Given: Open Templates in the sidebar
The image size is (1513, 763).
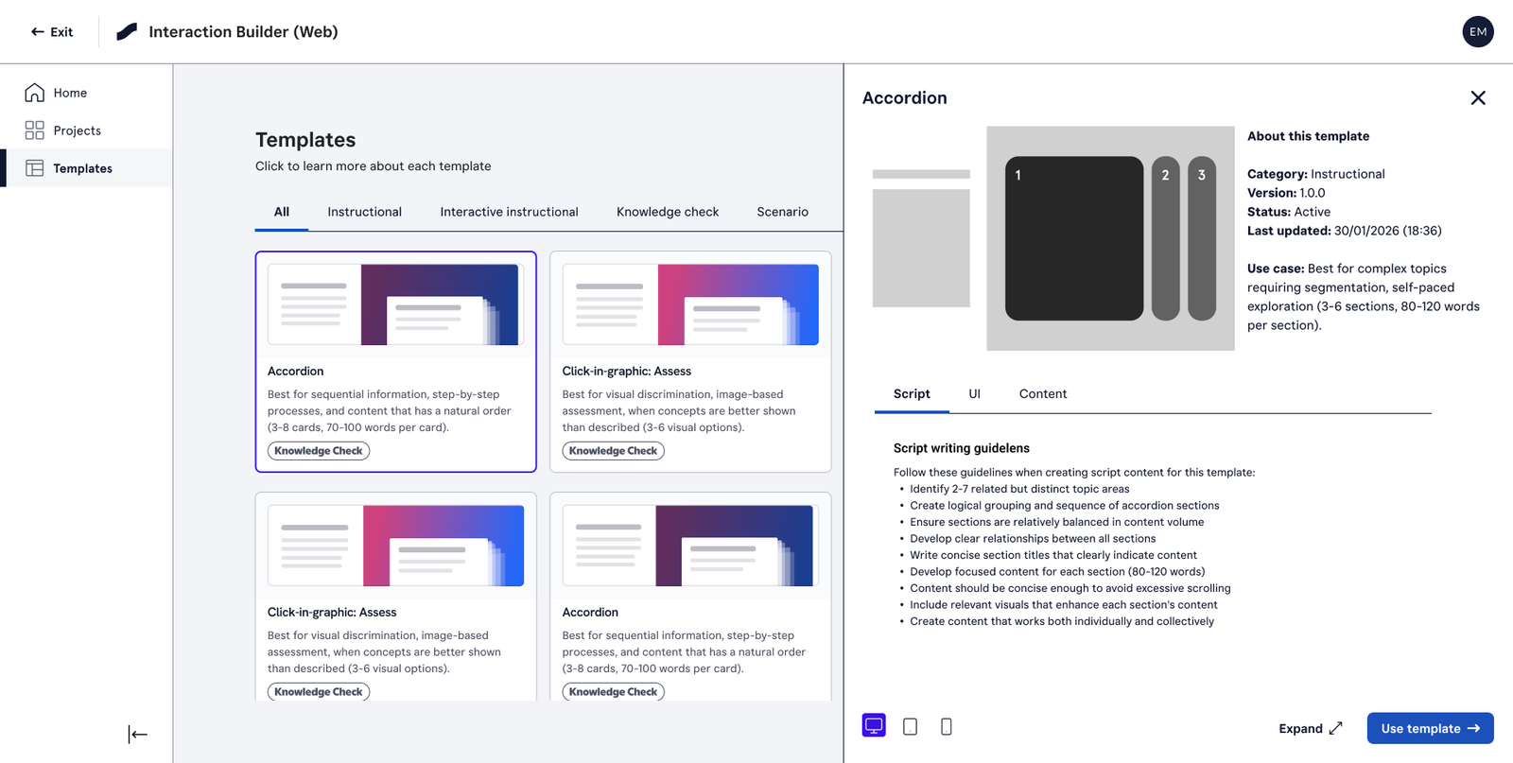Looking at the screenshot, I should point(86,168).
